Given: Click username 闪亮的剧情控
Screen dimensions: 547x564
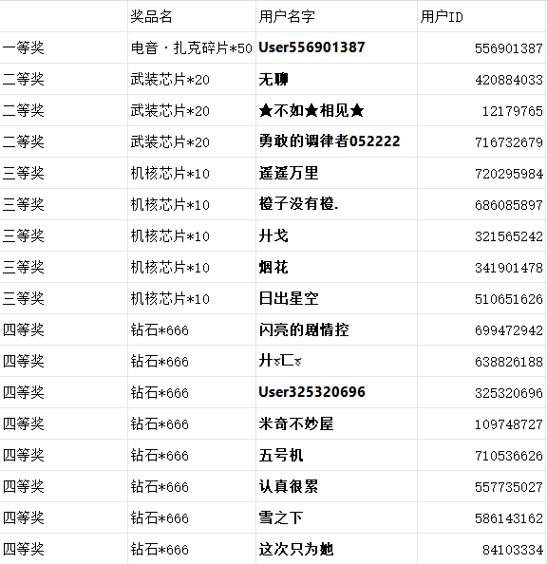Looking at the screenshot, I should pos(304,329).
